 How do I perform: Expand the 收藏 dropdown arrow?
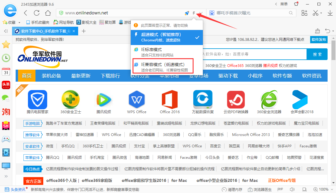click(19, 23)
